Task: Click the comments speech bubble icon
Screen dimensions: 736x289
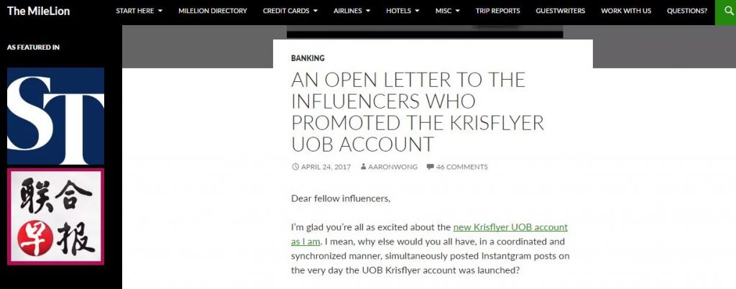Action: 430,167
